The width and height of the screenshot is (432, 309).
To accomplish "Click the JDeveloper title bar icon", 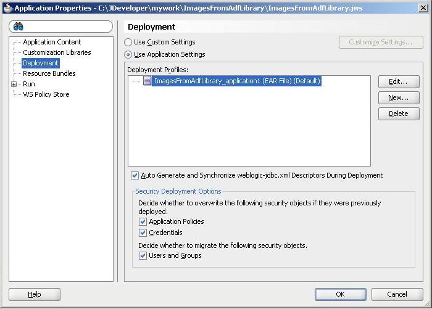I will pos(8,8).
